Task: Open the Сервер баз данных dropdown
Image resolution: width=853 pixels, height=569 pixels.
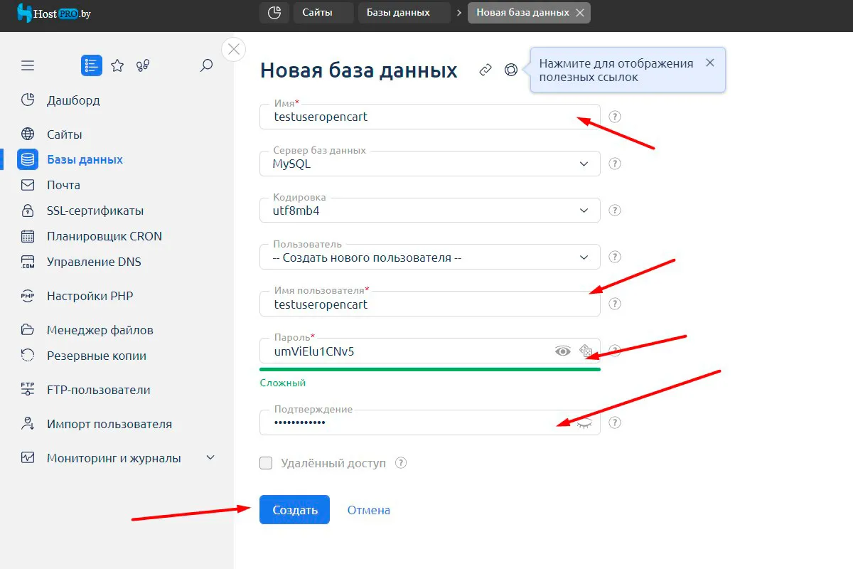Action: tap(430, 164)
